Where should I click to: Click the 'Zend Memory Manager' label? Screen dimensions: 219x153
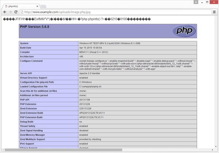point(32,135)
